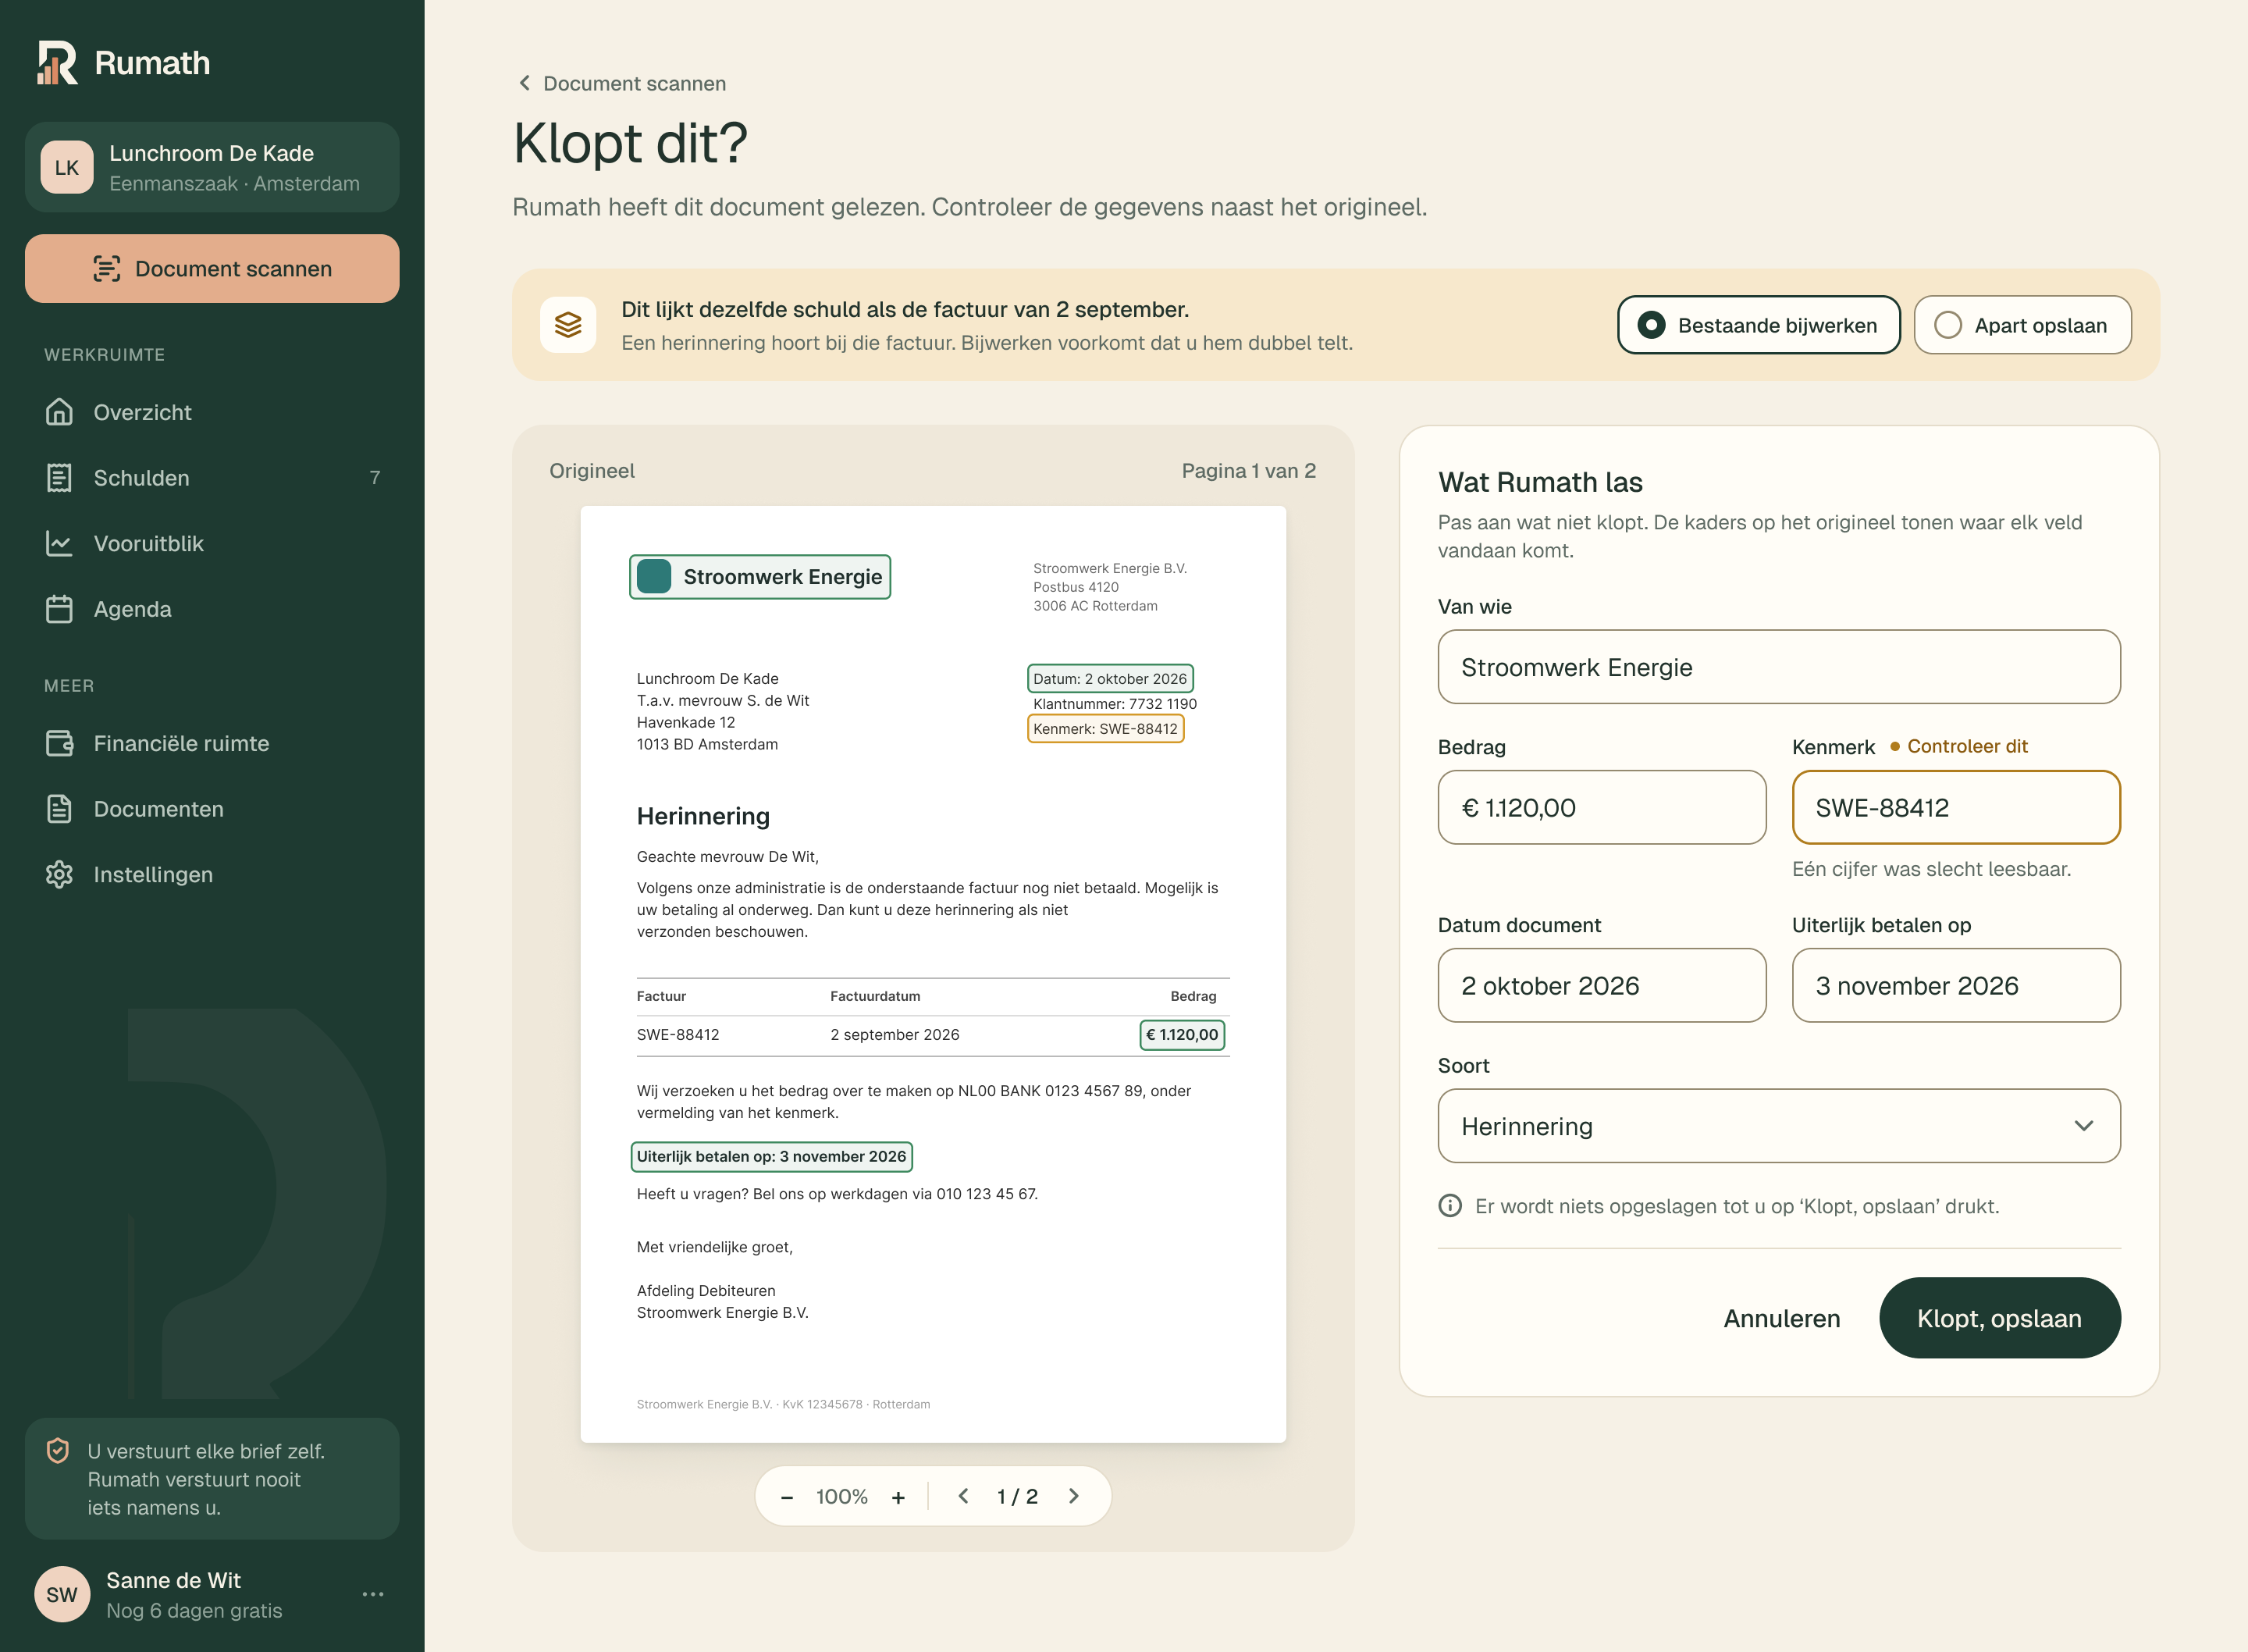The width and height of the screenshot is (2248, 1652).
Task: Click the Rumath logo icon
Action: point(57,62)
